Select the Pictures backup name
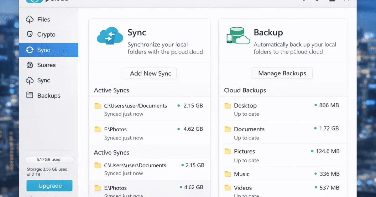Viewport: 376px width, 197px height. (x=244, y=151)
